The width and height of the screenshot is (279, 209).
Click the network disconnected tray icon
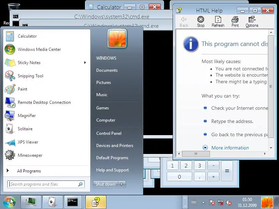(220, 202)
